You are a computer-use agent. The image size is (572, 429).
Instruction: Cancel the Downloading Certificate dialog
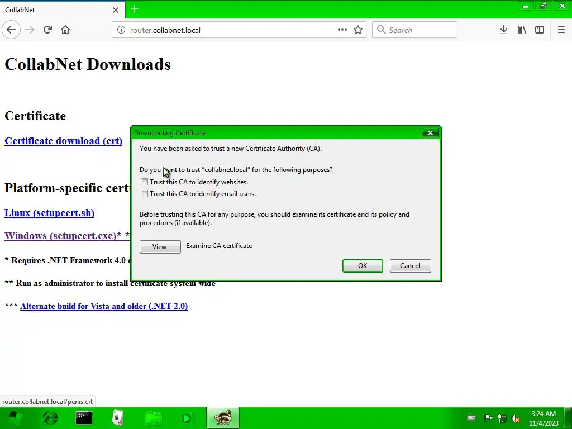click(411, 265)
